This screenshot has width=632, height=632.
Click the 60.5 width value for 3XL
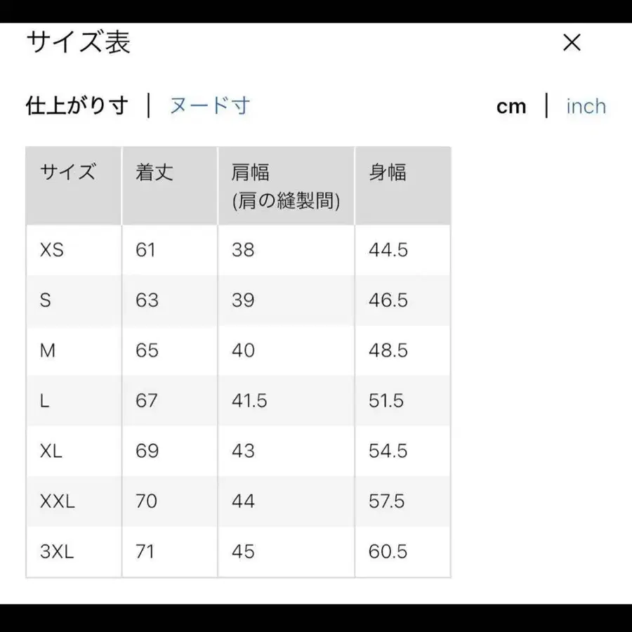tap(387, 552)
